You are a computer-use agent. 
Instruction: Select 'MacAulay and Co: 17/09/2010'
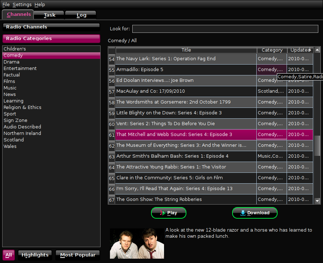pyautogui.click(x=186, y=91)
